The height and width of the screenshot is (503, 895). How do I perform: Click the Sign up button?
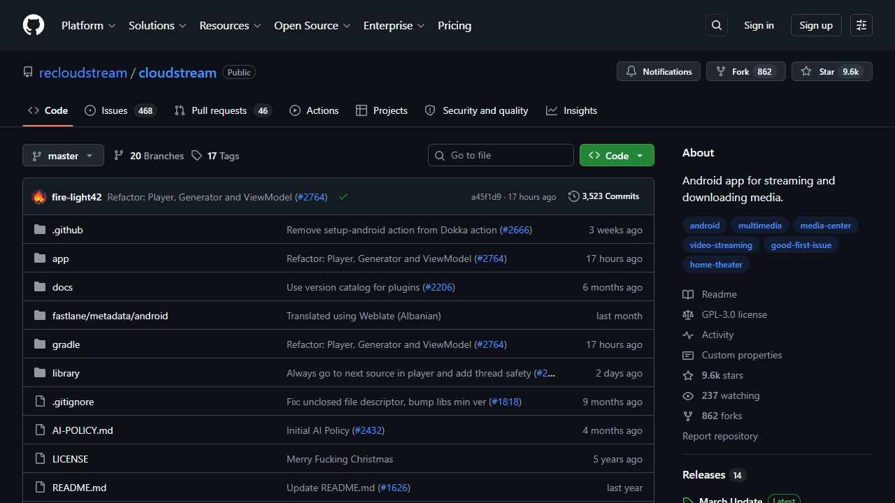point(816,25)
